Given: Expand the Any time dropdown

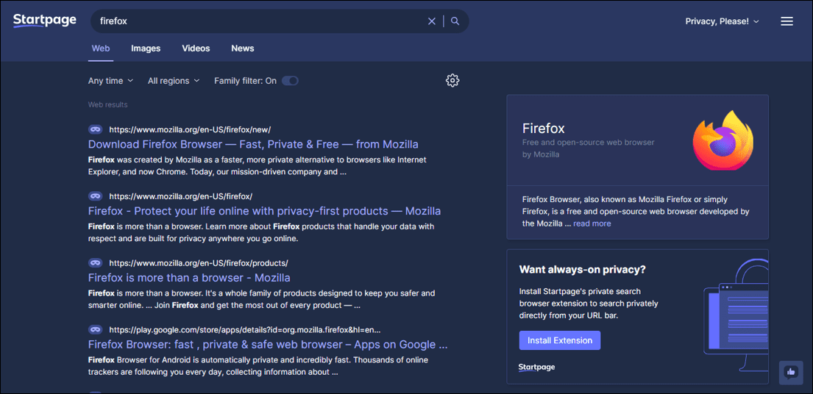Looking at the screenshot, I should [110, 81].
